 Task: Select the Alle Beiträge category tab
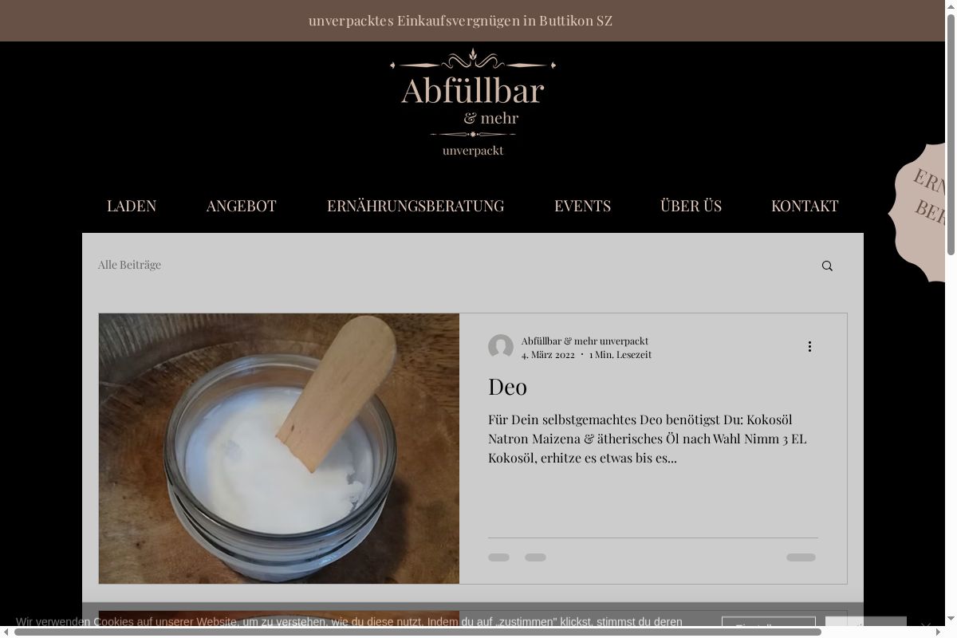129,265
